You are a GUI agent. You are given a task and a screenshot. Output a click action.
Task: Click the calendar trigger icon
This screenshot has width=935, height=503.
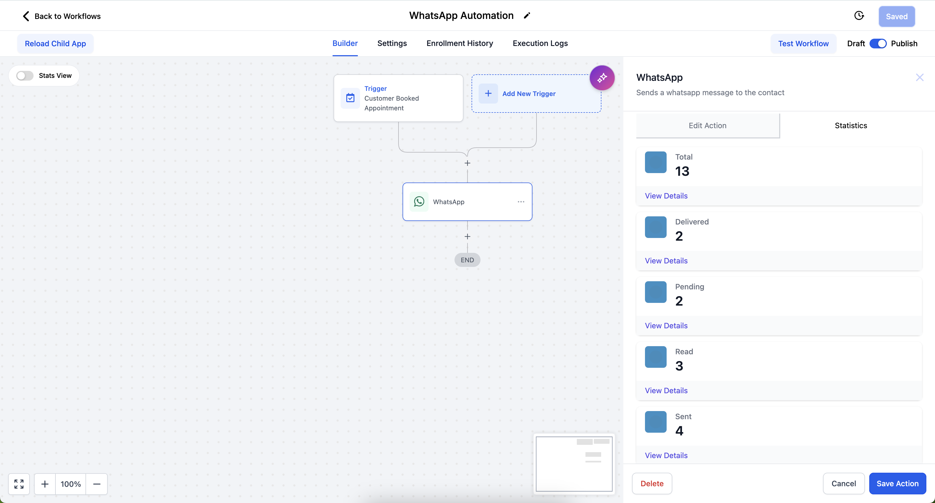(350, 98)
